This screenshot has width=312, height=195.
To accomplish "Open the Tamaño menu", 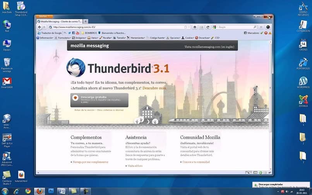I will pos(119,38).
